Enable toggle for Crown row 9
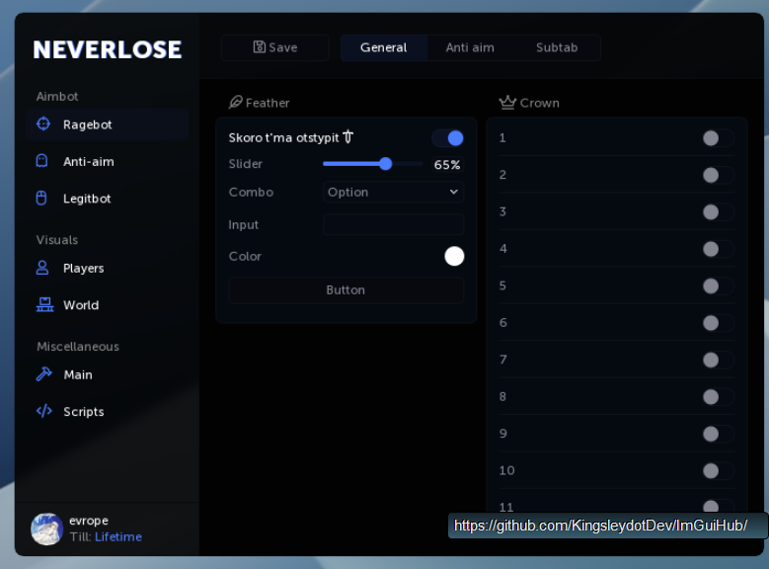 coord(718,434)
